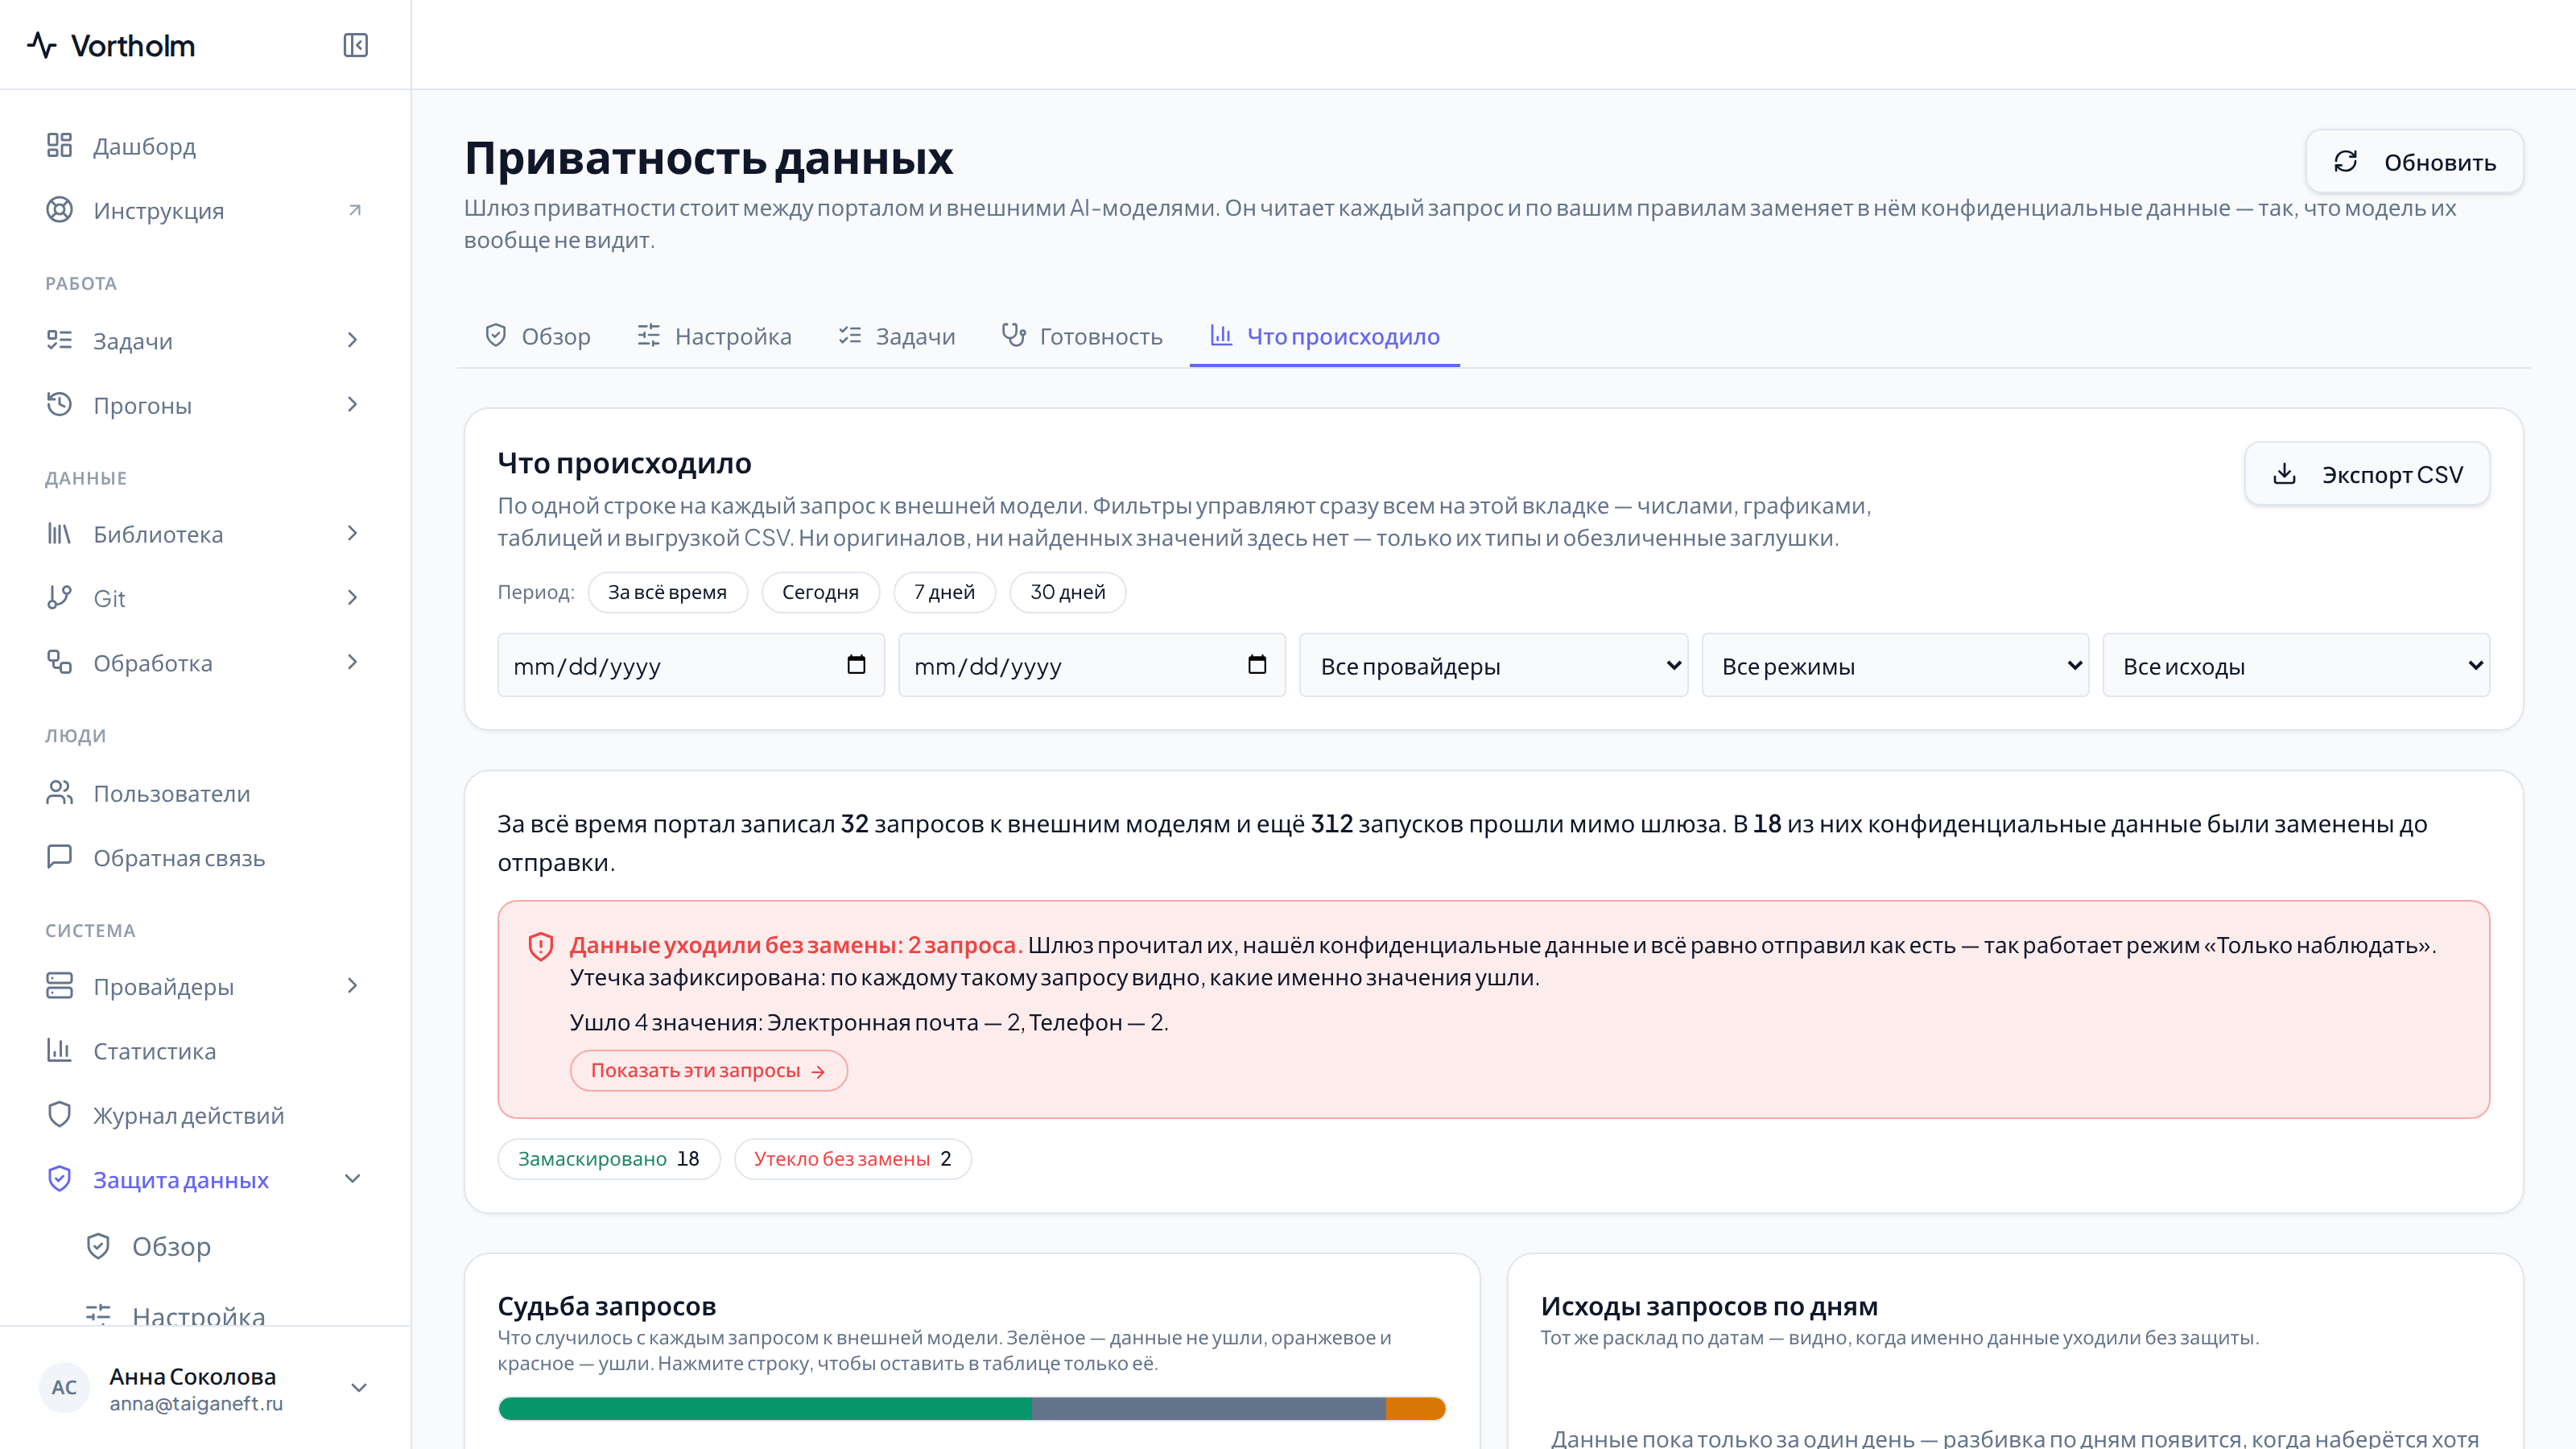Image resolution: width=2576 pixels, height=1449 pixels.
Task: Expand the Git sidebar section
Action: (x=352, y=597)
